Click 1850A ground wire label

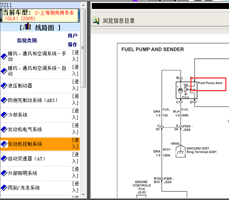point(175,144)
